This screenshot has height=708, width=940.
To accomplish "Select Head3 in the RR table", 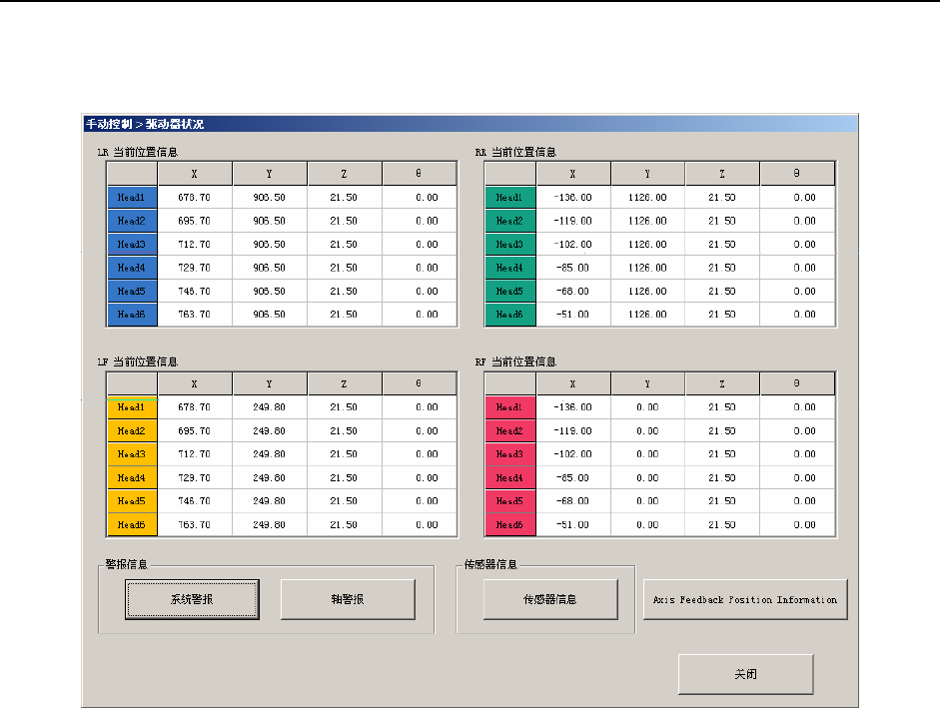I will click(x=510, y=244).
